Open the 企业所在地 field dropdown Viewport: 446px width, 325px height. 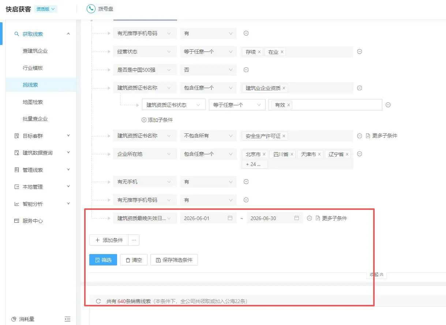coord(145,154)
